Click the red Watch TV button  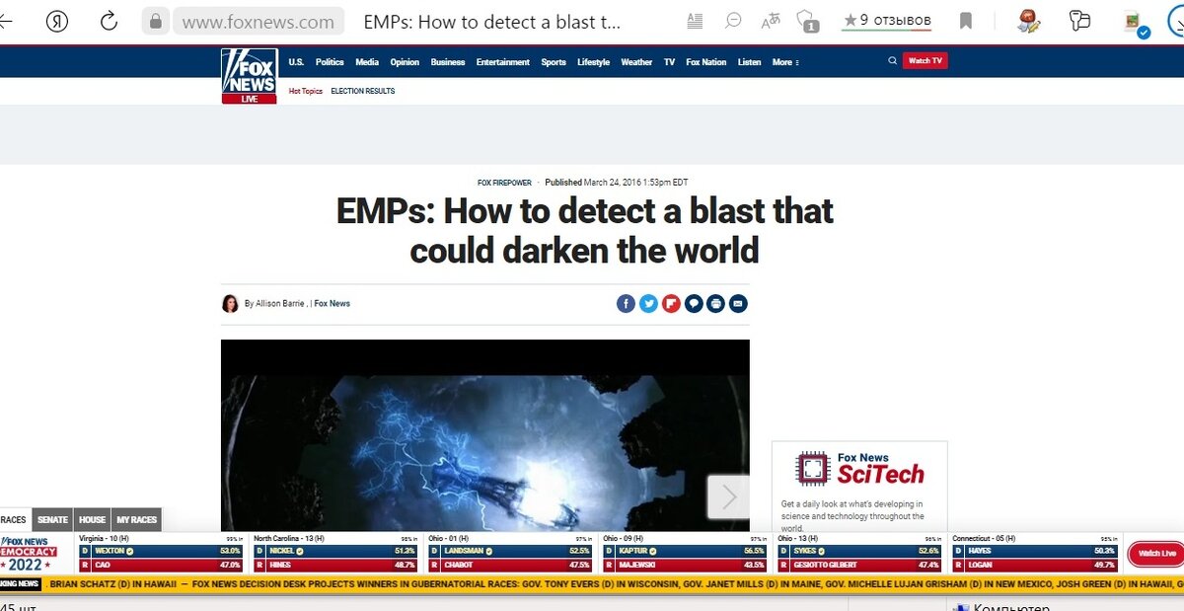coord(925,61)
